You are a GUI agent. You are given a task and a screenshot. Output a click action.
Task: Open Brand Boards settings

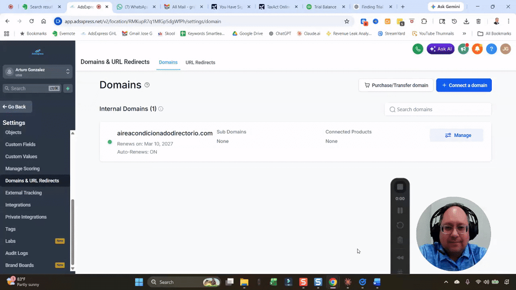(20, 265)
